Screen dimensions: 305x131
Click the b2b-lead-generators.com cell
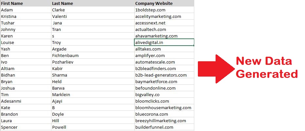coord(164,75)
